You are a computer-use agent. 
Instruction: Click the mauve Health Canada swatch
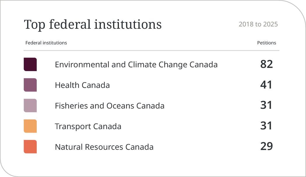pyautogui.click(x=30, y=85)
